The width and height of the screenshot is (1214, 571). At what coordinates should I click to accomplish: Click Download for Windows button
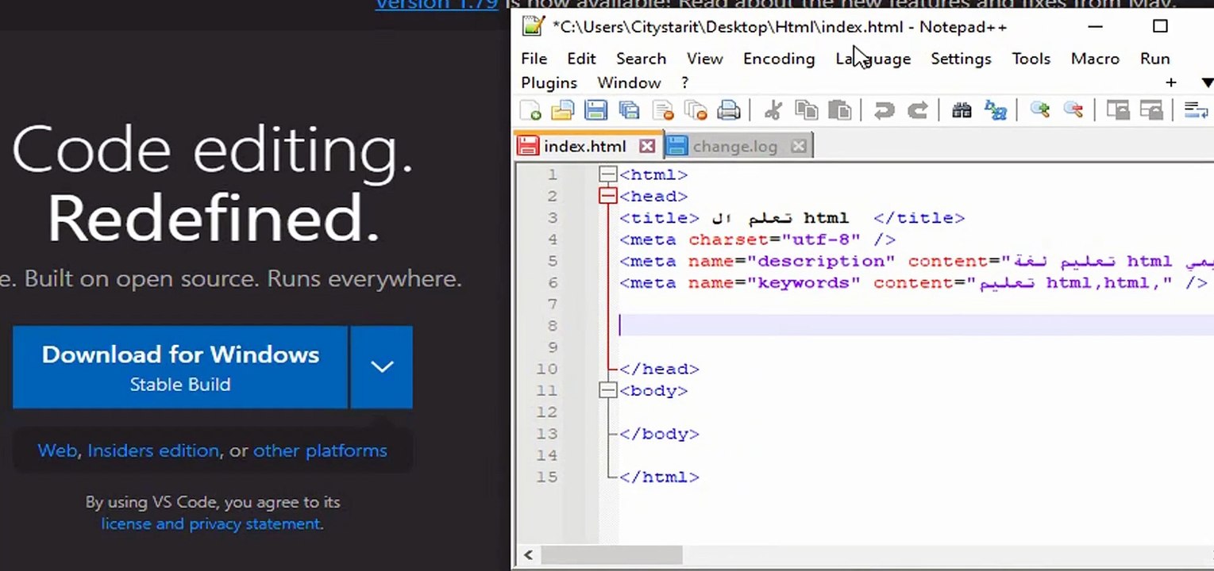point(180,367)
